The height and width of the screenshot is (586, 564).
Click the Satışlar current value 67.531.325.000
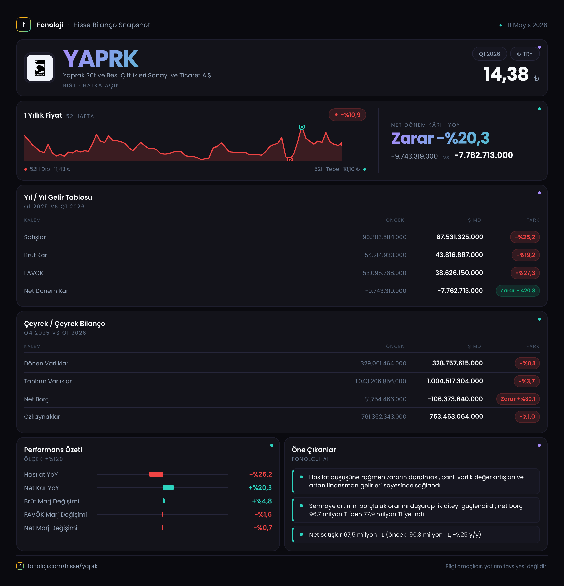tap(460, 237)
